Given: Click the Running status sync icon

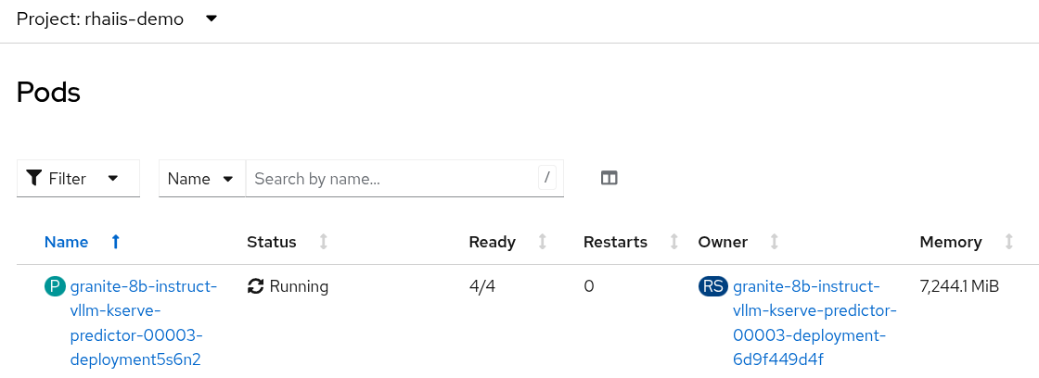Looking at the screenshot, I should coord(256,286).
